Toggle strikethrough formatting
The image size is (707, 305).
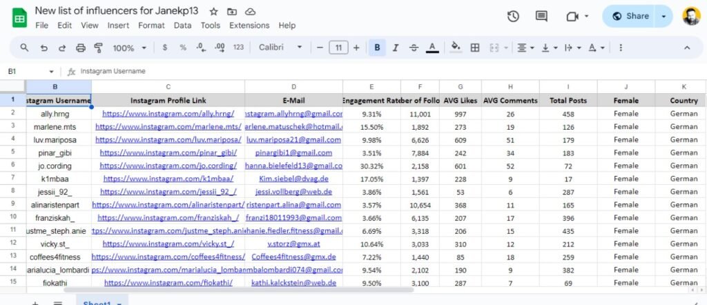click(x=414, y=48)
